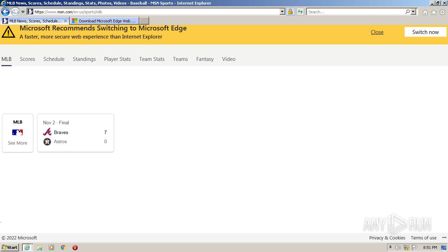The width and height of the screenshot is (448, 252).
Task: Open the Standings navigation item
Action: 84,59
